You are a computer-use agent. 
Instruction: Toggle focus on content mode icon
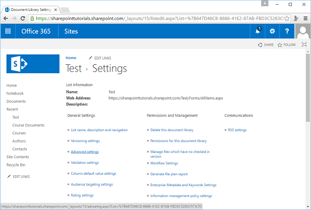coord(304,45)
